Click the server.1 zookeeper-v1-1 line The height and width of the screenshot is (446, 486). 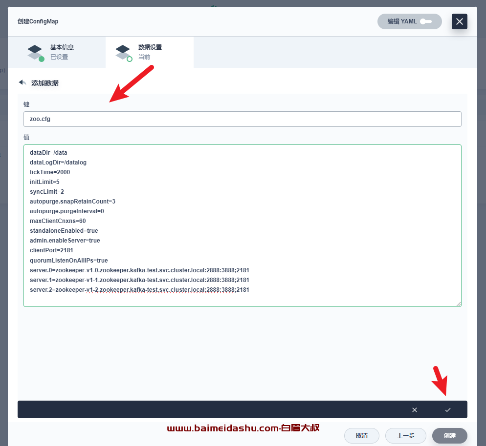[139, 280]
